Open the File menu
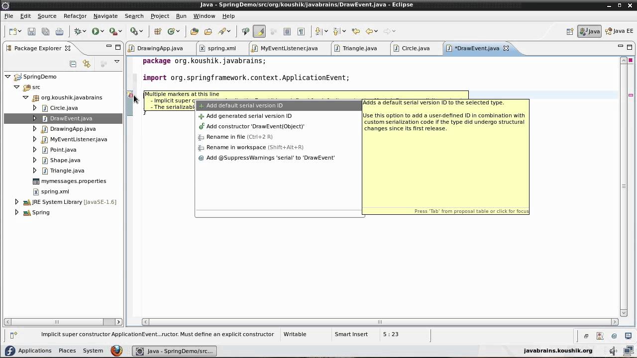Image resolution: width=637 pixels, height=358 pixels. coord(8,16)
